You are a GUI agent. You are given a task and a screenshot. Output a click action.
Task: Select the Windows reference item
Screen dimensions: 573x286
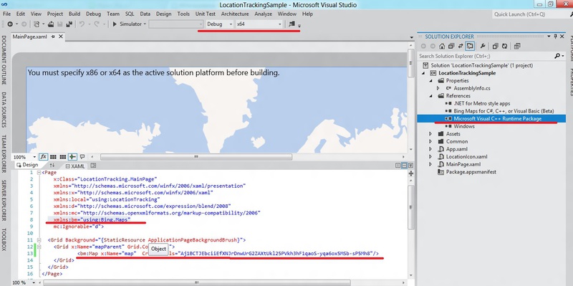point(464,126)
